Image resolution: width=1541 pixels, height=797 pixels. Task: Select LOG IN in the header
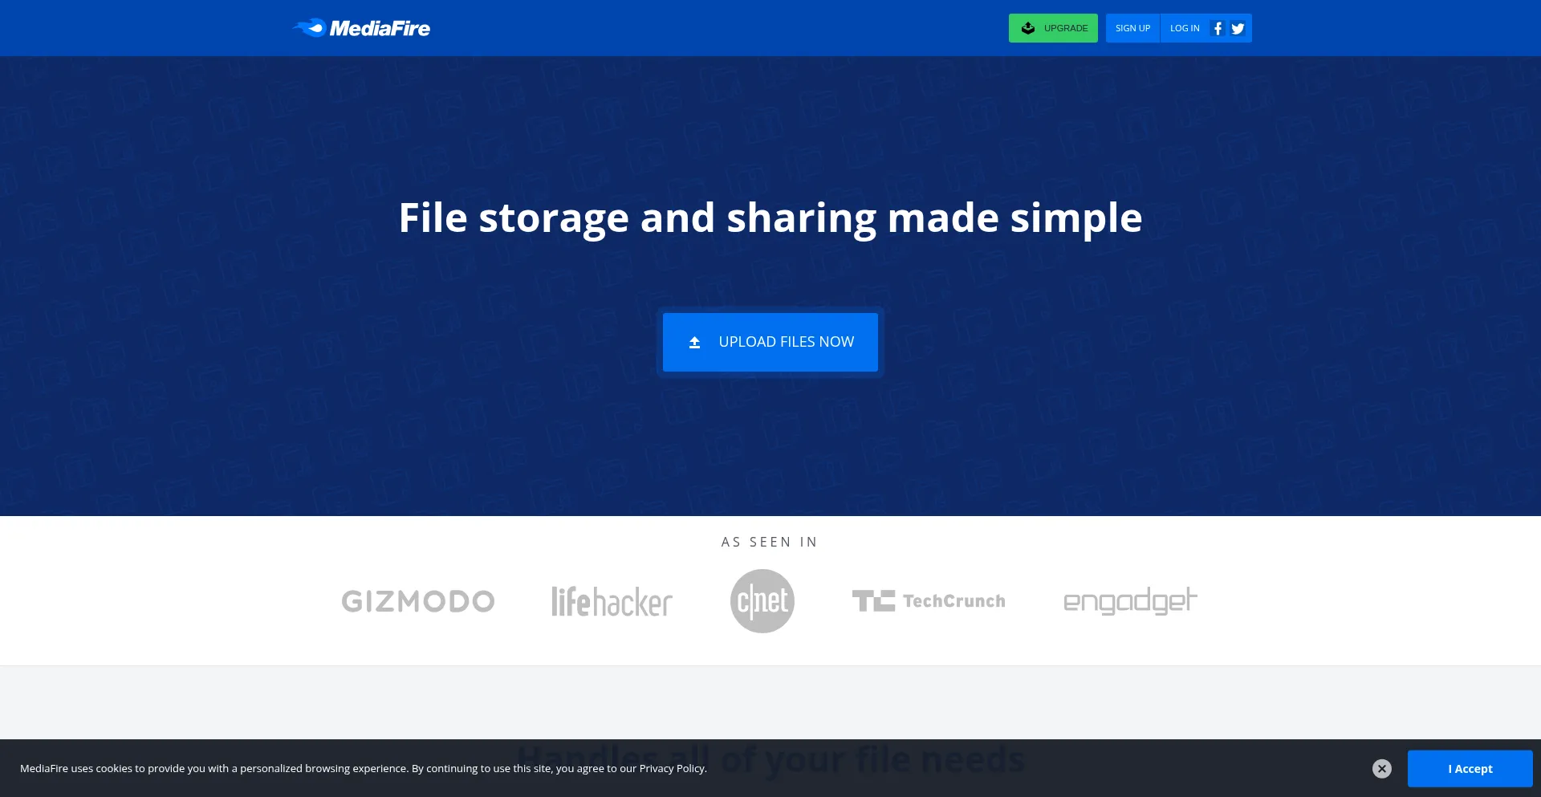pos(1185,28)
